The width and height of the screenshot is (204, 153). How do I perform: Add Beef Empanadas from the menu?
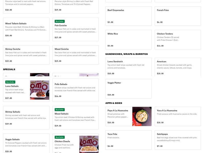click(128, 16)
